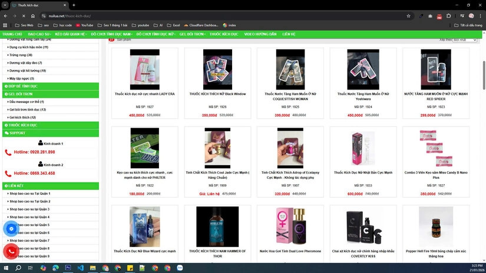Close the 'Thuốc kích dục' browser tab
The height and width of the screenshot is (273, 486).
(64, 5)
